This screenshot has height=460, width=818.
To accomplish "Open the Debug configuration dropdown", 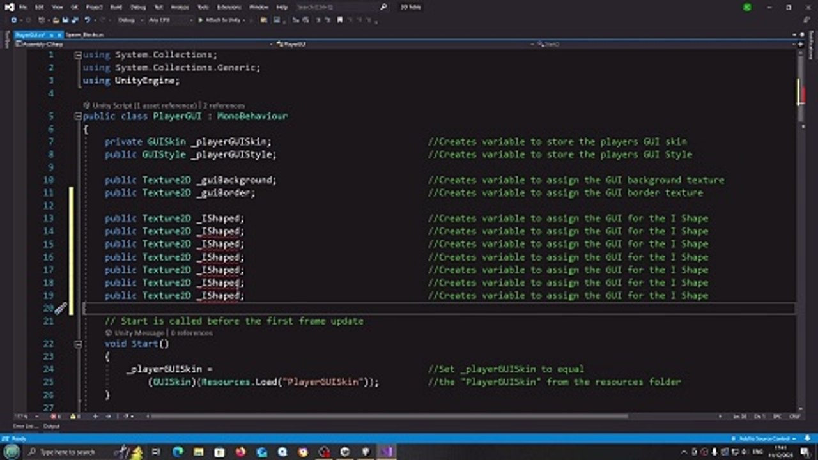I will tap(130, 20).
